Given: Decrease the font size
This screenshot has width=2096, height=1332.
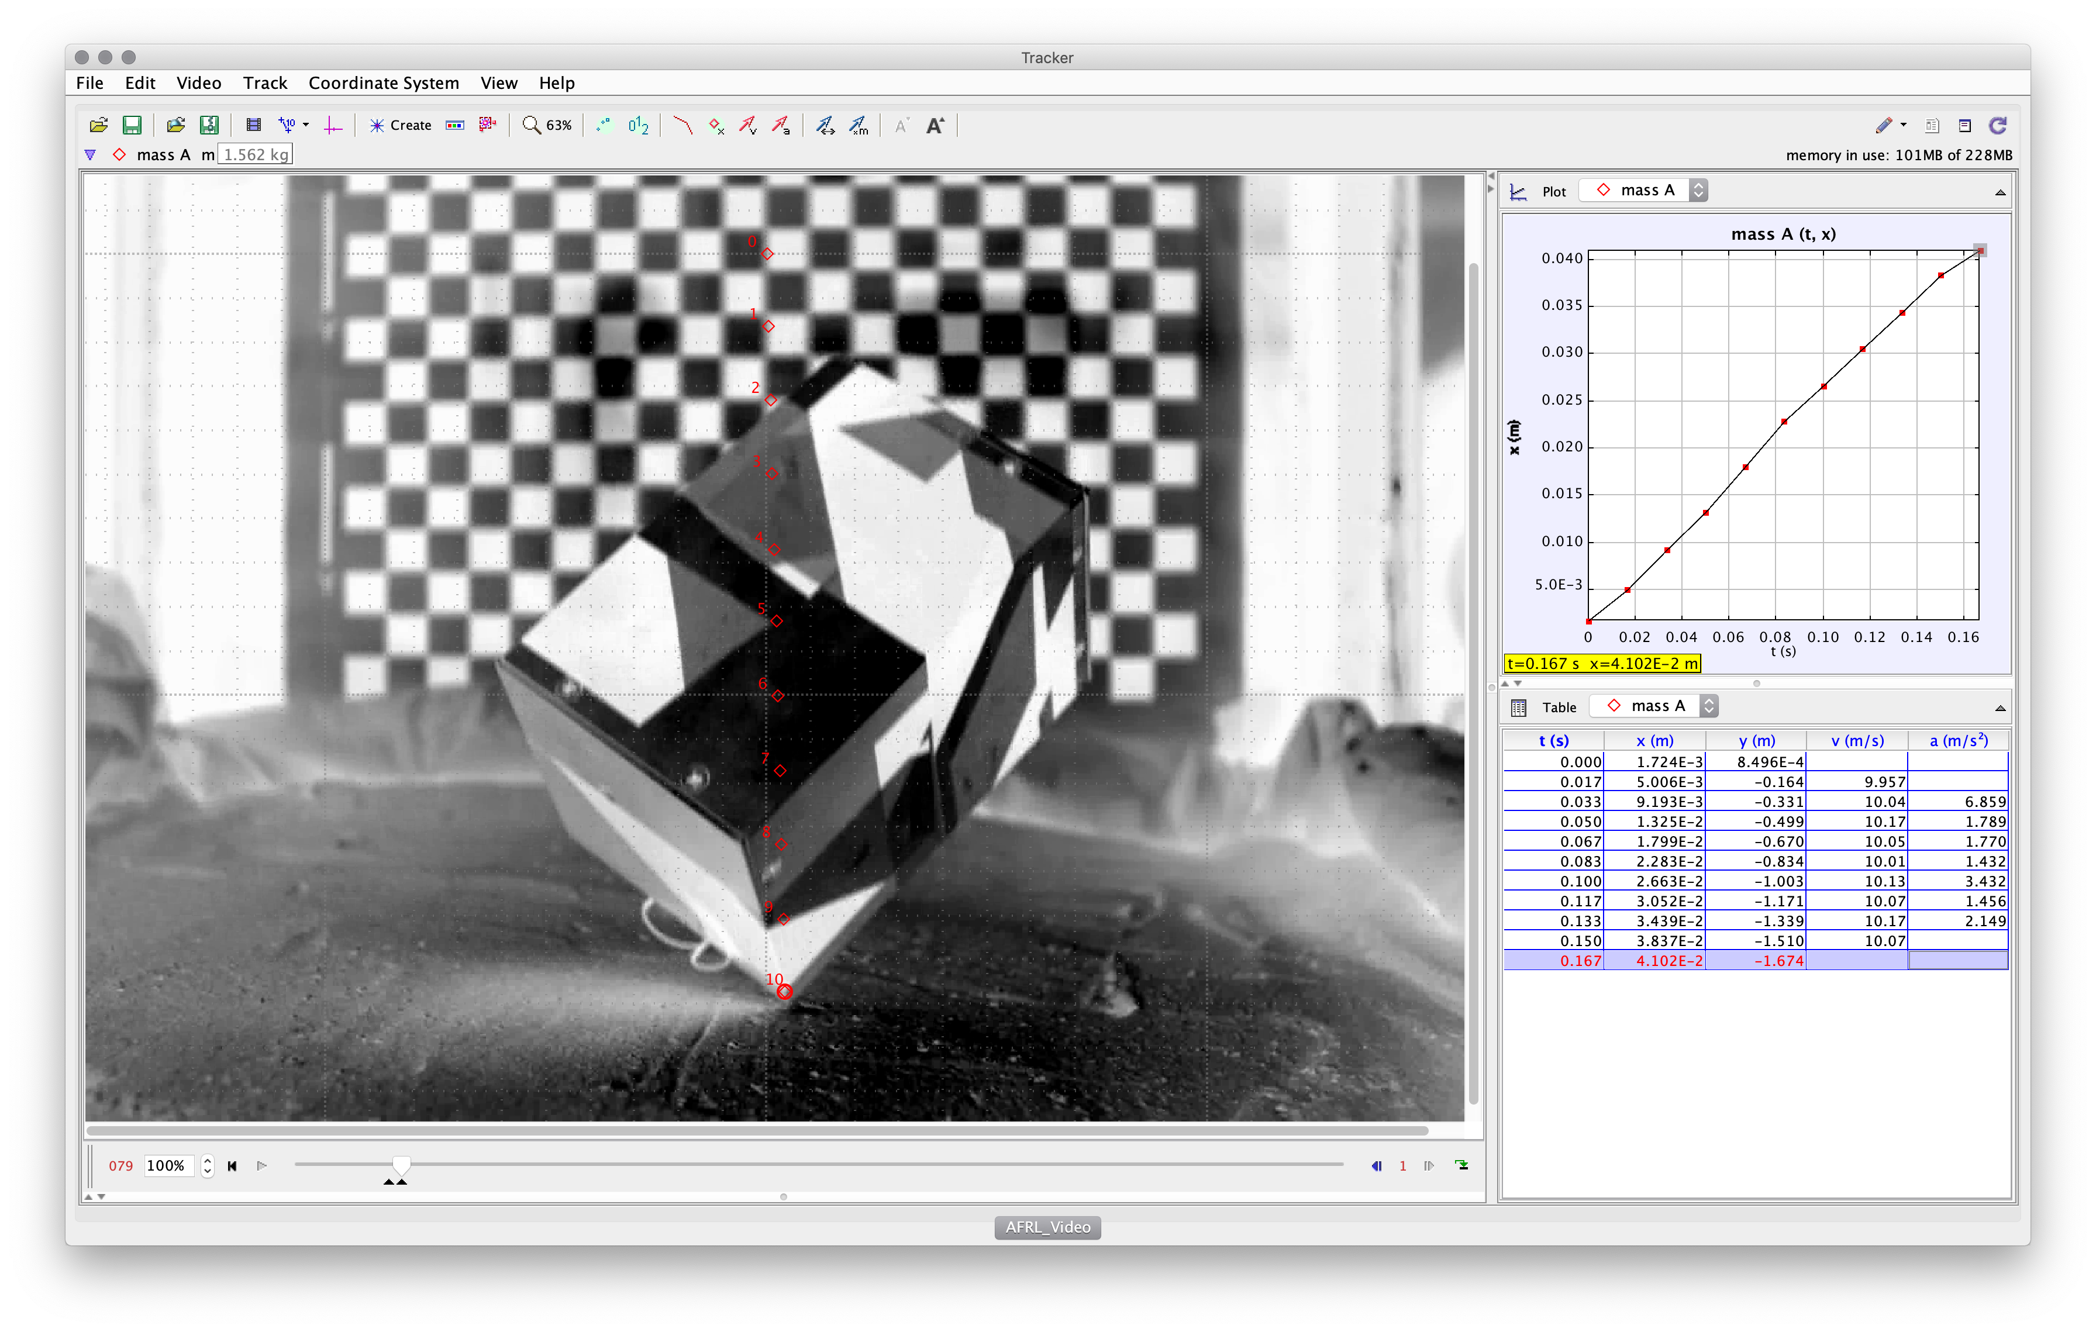Looking at the screenshot, I should point(902,125).
